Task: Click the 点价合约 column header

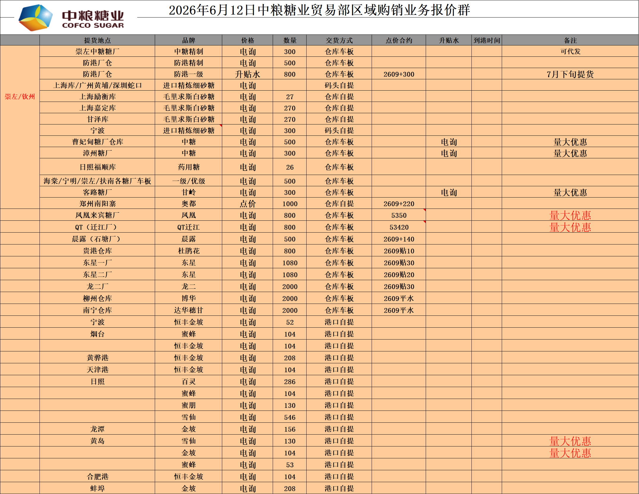Action: coord(399,40)
